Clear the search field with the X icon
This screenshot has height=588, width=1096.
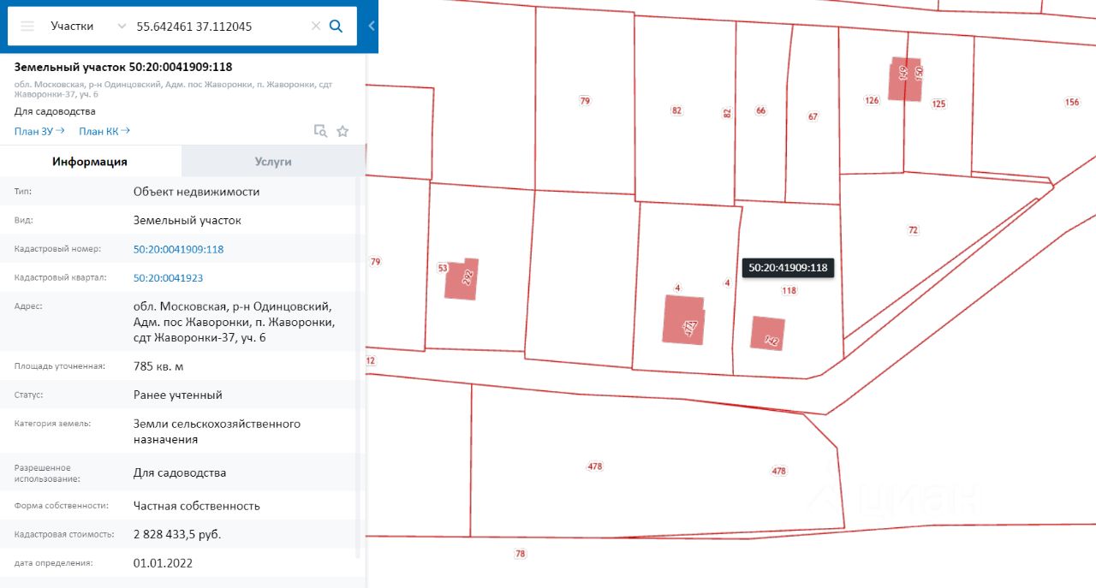coord(316,26)
